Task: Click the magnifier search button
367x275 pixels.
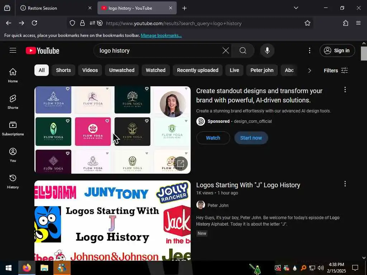Action: (x=243, y=50)
